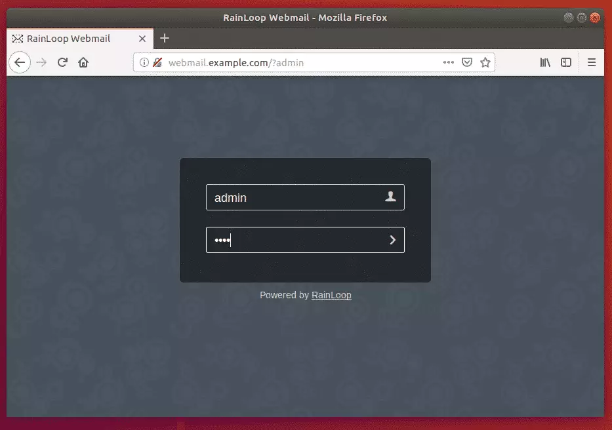Open the page actions three-dot menu
This screenshot has width=612, height=430.
449,62
